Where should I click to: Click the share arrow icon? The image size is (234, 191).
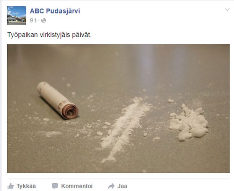111,186
